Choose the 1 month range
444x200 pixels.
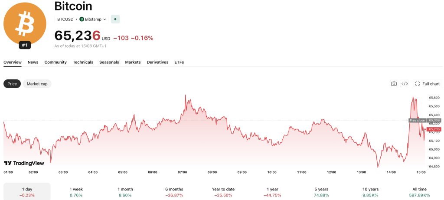125,192
